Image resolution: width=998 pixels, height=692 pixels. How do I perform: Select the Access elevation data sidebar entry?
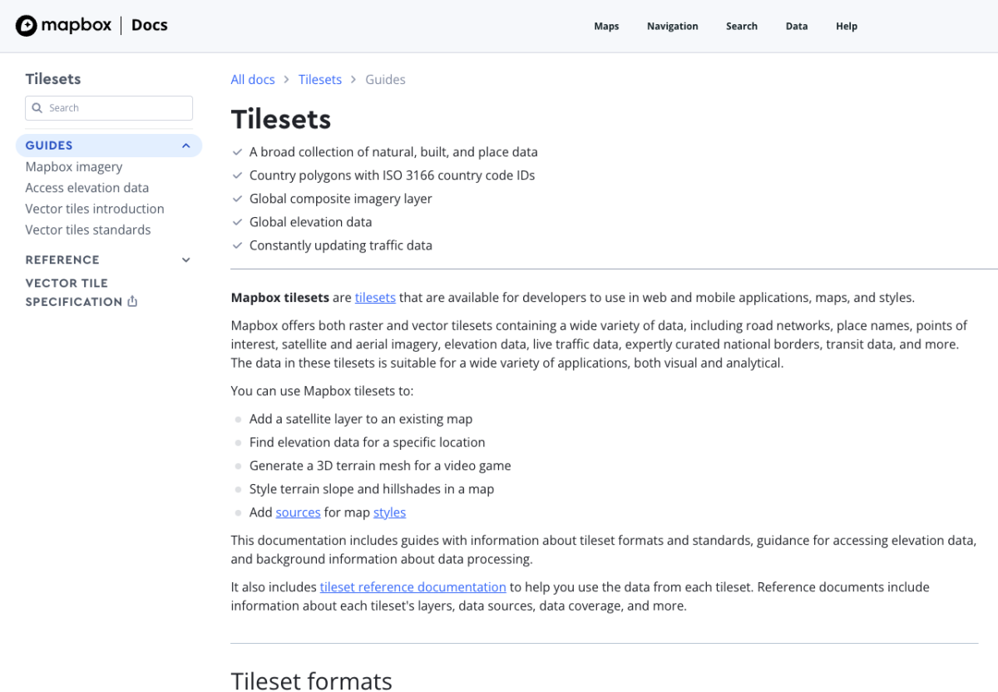coord(86,187)
